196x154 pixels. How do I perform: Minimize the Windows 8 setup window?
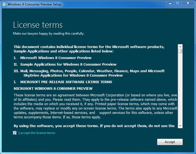[170, 3]
